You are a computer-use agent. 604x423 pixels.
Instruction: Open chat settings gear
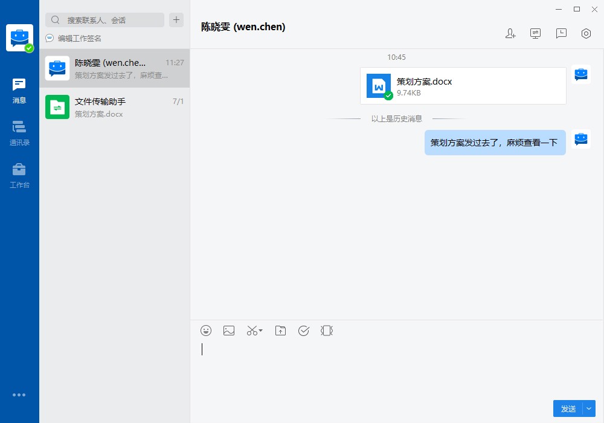tap(586, 34)
